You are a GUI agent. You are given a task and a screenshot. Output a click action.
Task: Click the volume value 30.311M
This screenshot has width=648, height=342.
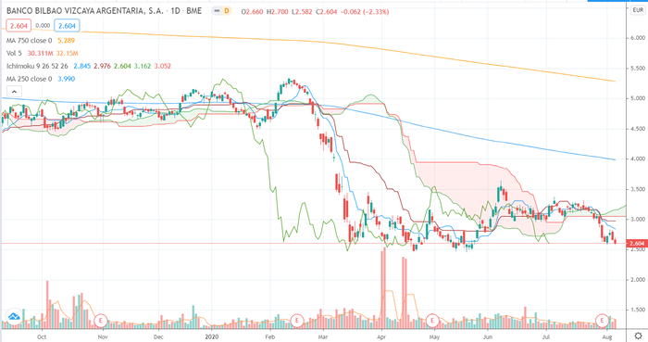[x=40, y=54]
